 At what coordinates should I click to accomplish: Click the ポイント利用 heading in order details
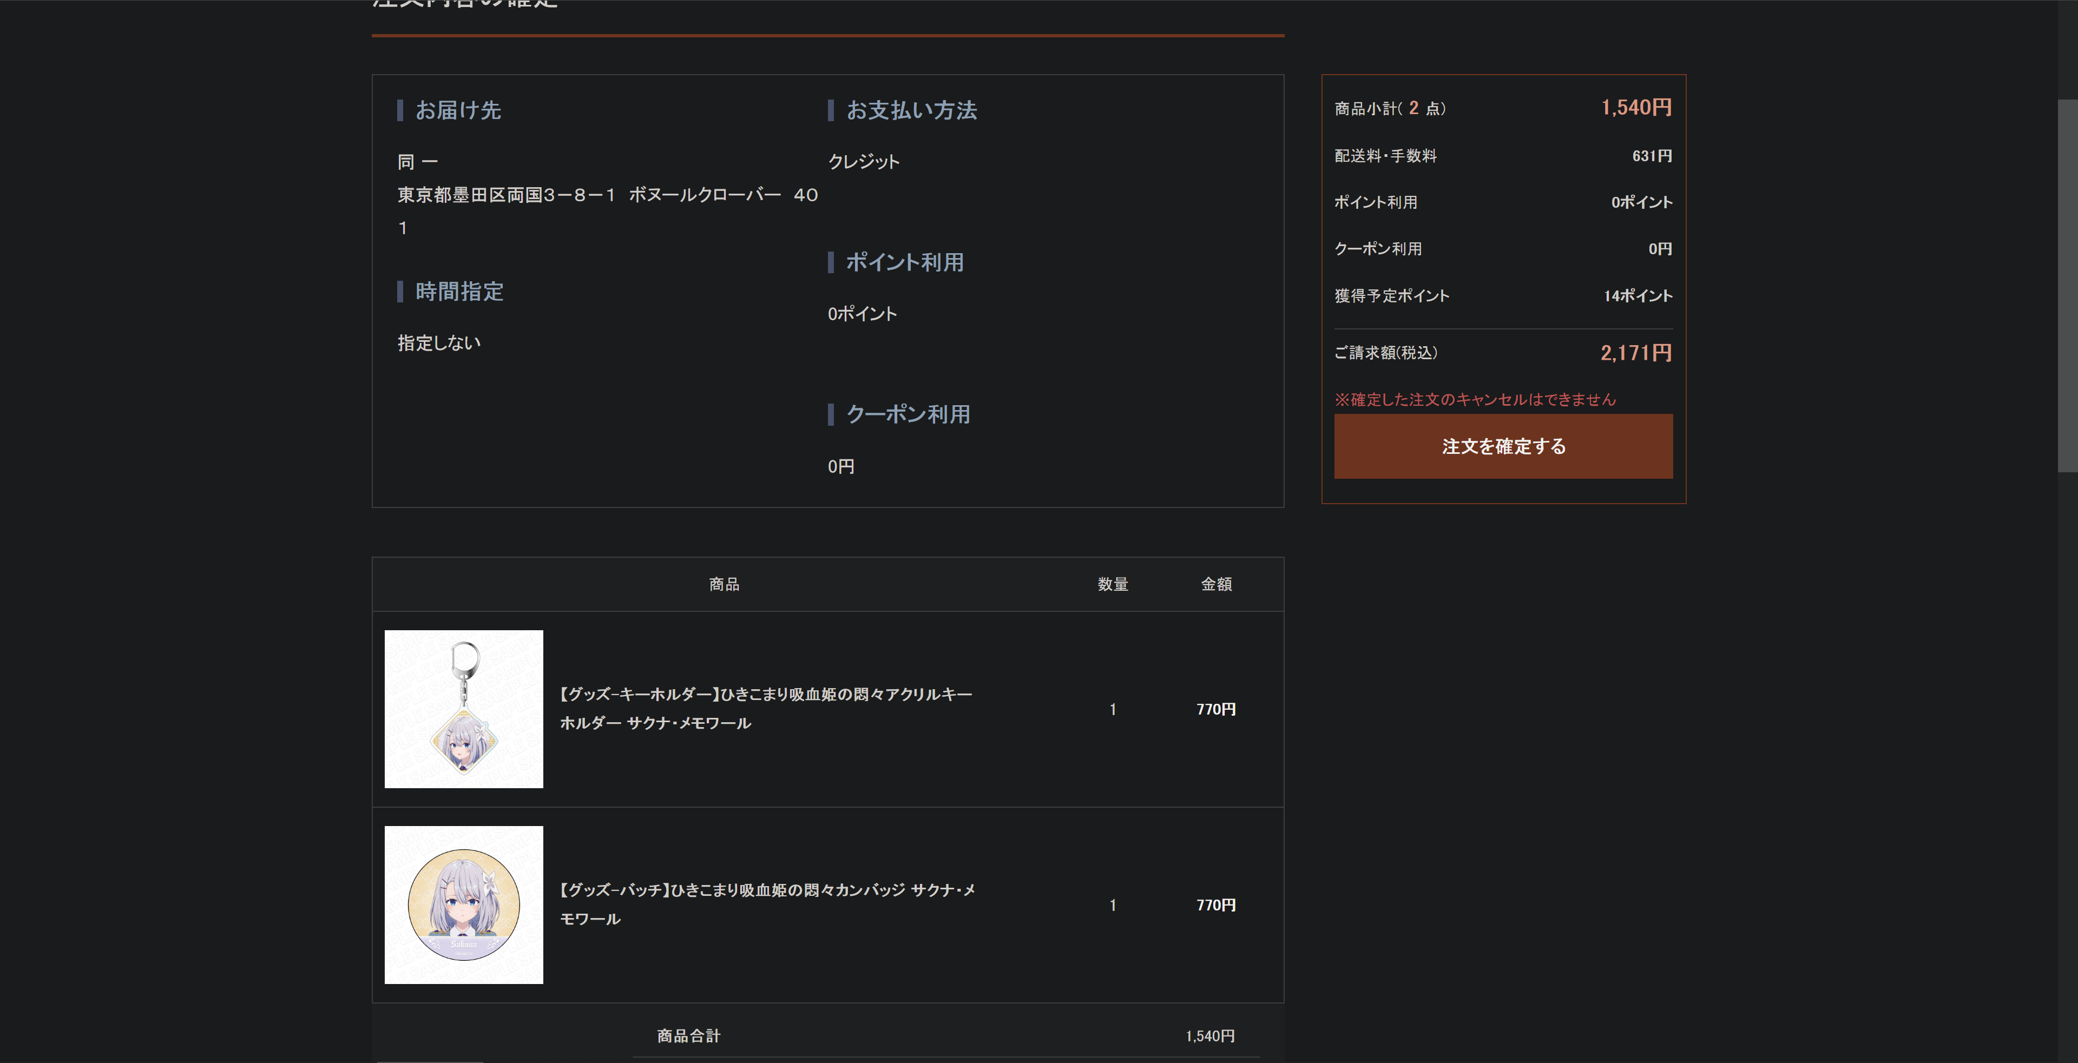coord(904,262)
